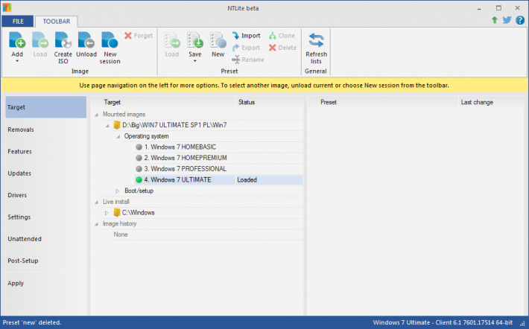
Task: Click the D:\Big\WIN7 folder icon
Action: pyautogui.click(x=117, y=125)
